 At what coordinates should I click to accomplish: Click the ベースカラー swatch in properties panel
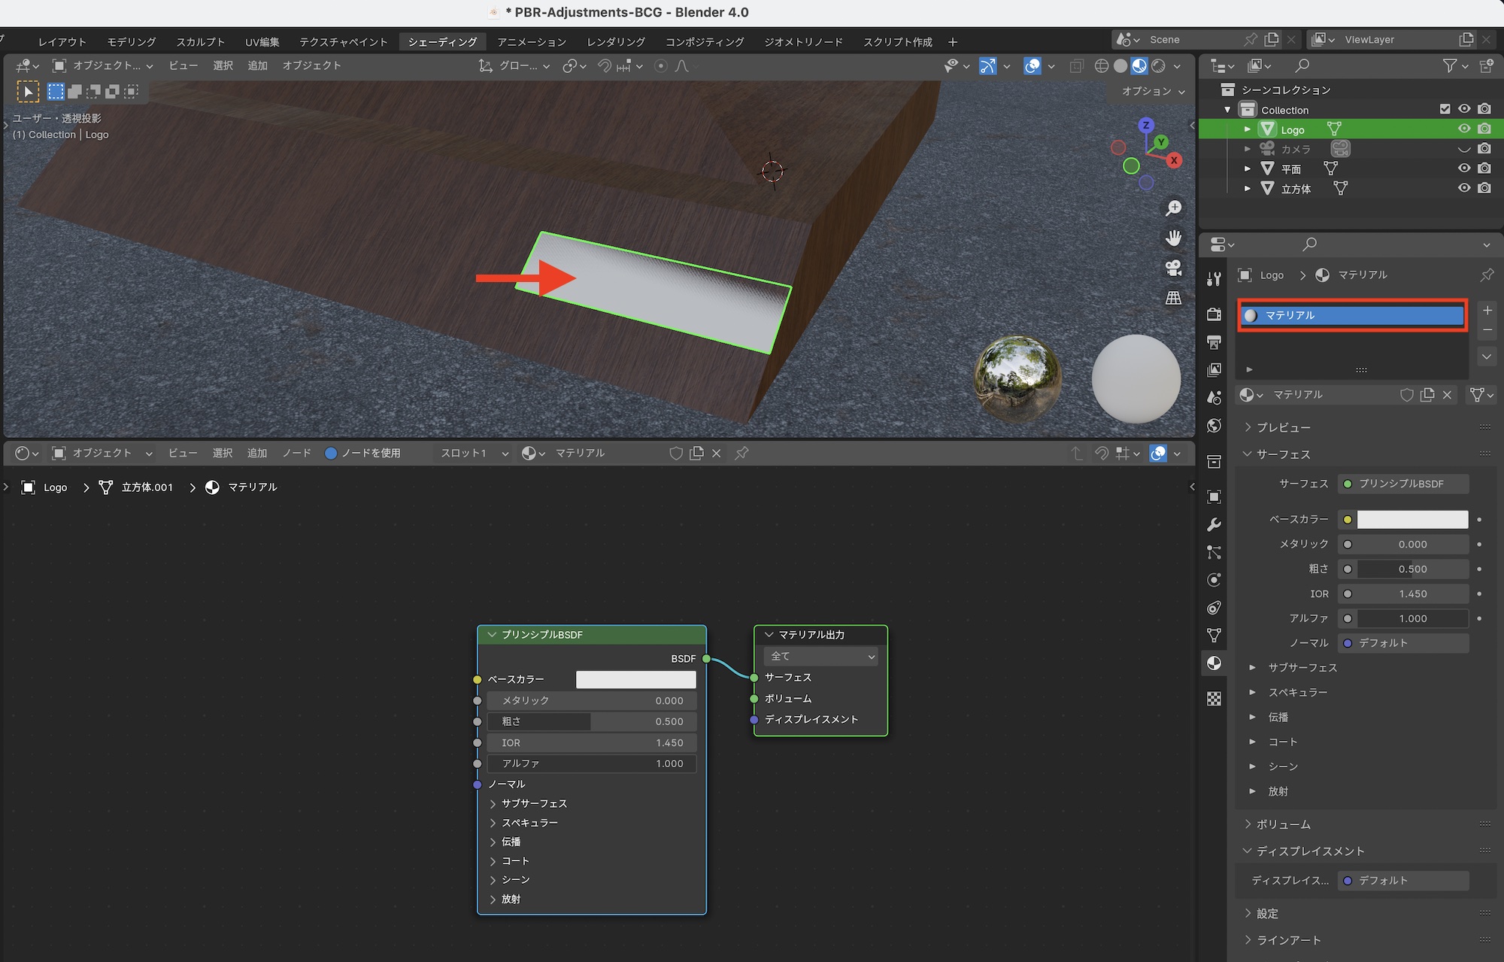click(1412, 520)
